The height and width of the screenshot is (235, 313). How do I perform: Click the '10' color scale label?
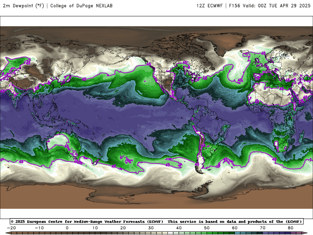pos(95,228)
